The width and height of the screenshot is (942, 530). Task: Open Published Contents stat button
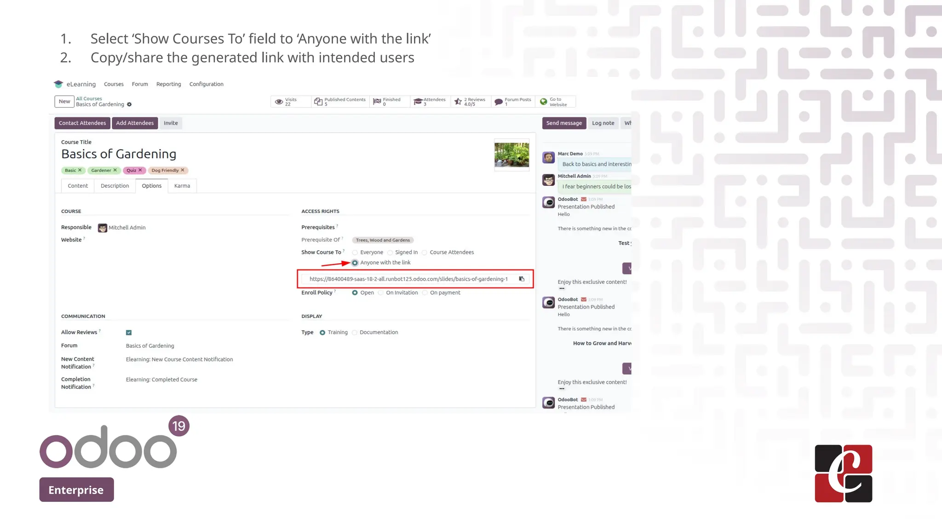pos(340,102)
